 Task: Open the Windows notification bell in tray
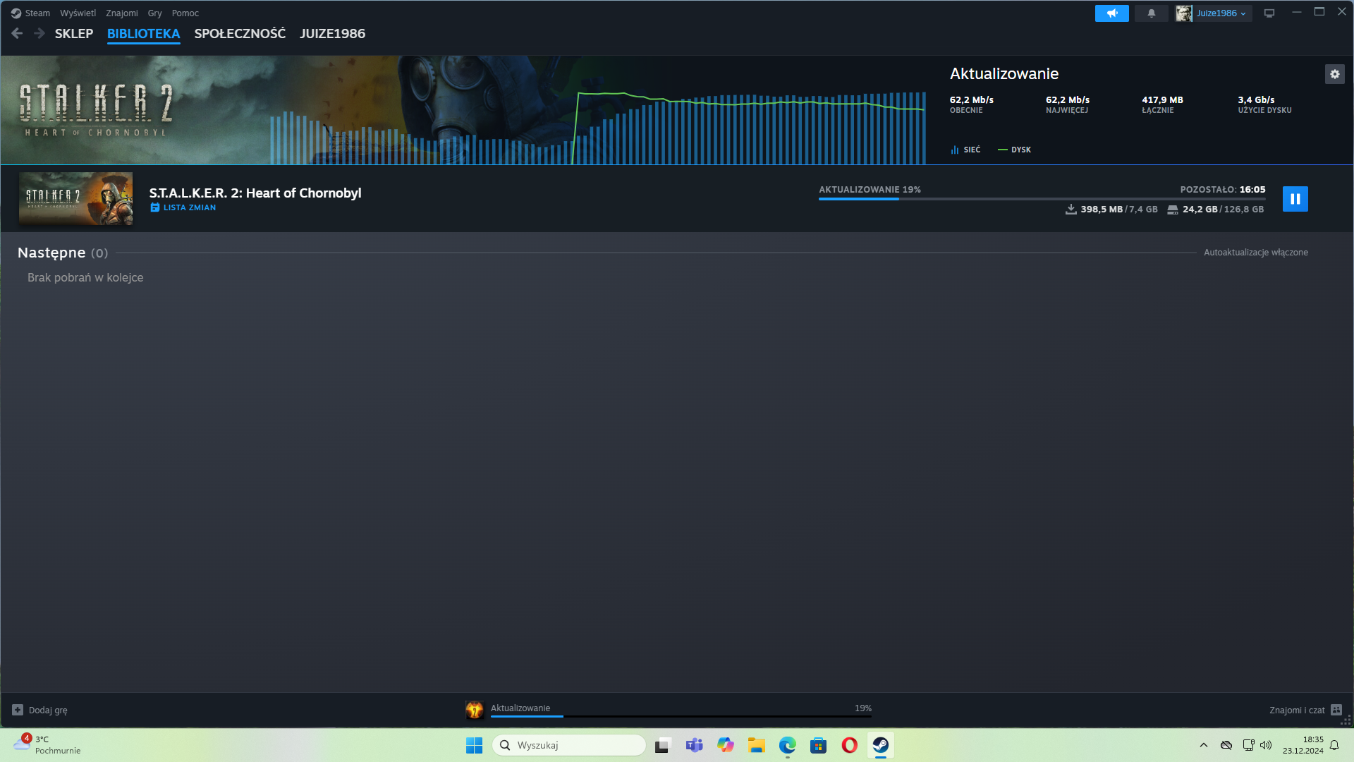(x=1334, y=745)
